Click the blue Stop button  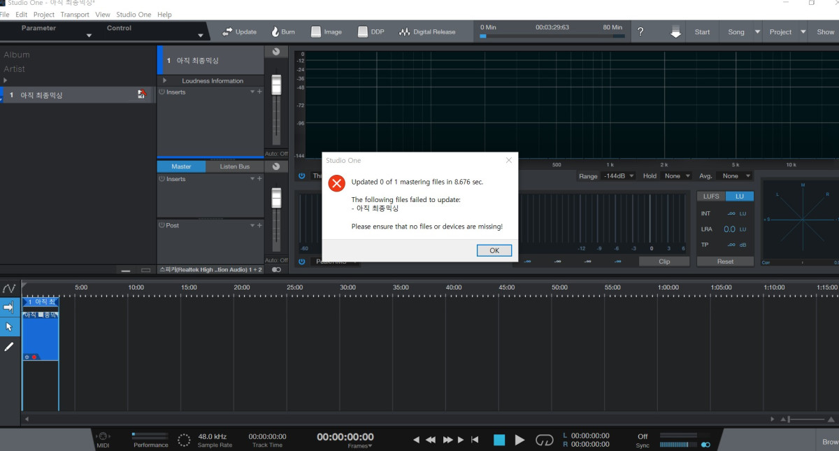(499, 440)
